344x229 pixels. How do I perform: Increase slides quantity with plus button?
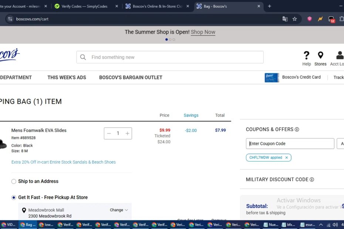click(127, 133)
